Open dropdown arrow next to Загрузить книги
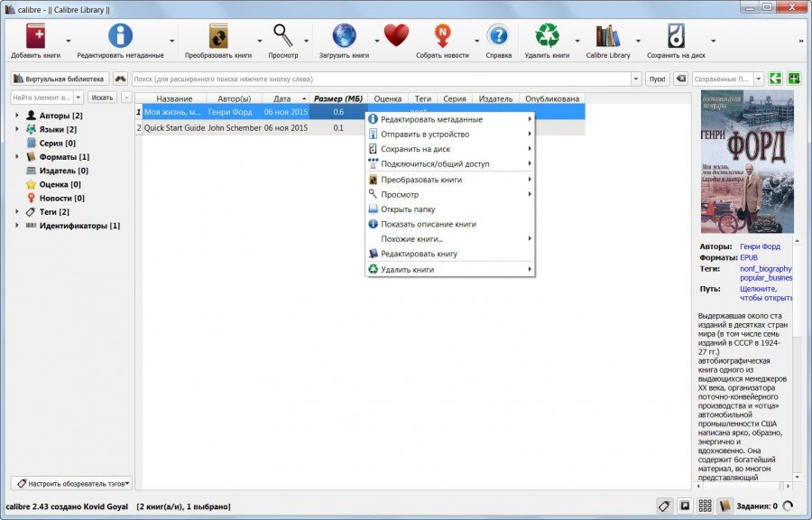812x520 pixels. coord(376,41)
